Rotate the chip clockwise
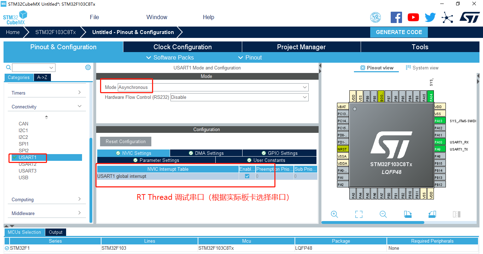Viewport: 483px width, 254px height. (x=408, y=214)
